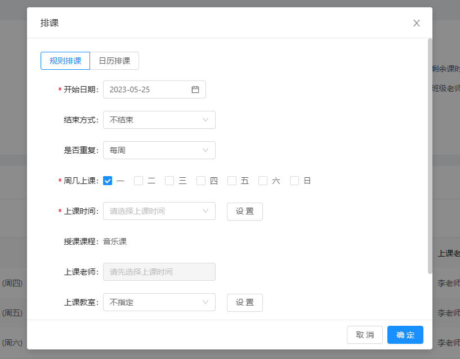Screen dimensions: 460x359
Task: Click 设置 button next to 上课教室
Action: click(x=245, y=302)
